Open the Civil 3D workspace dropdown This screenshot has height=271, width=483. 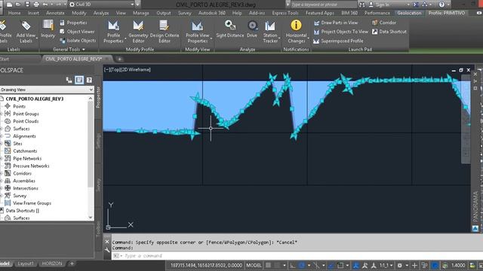click(102, 5)
